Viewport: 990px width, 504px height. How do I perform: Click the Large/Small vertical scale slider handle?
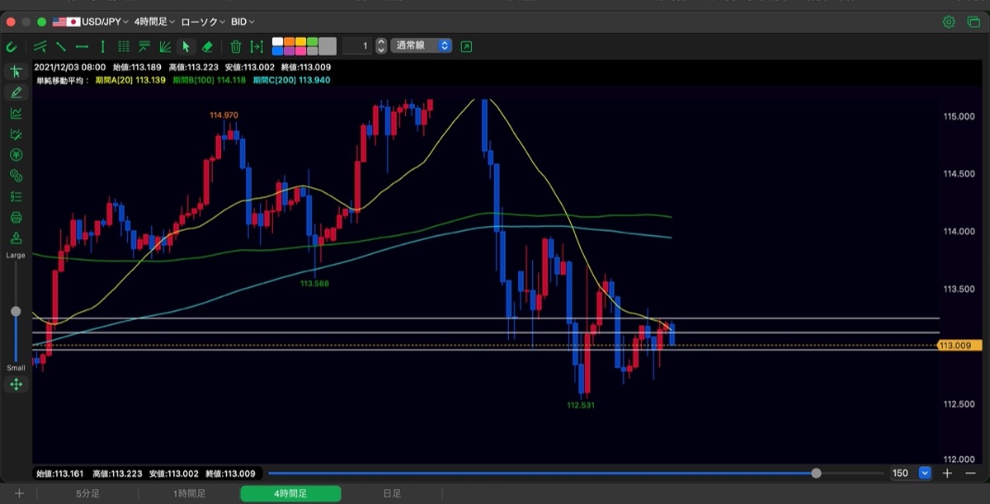tap(16, 311)
